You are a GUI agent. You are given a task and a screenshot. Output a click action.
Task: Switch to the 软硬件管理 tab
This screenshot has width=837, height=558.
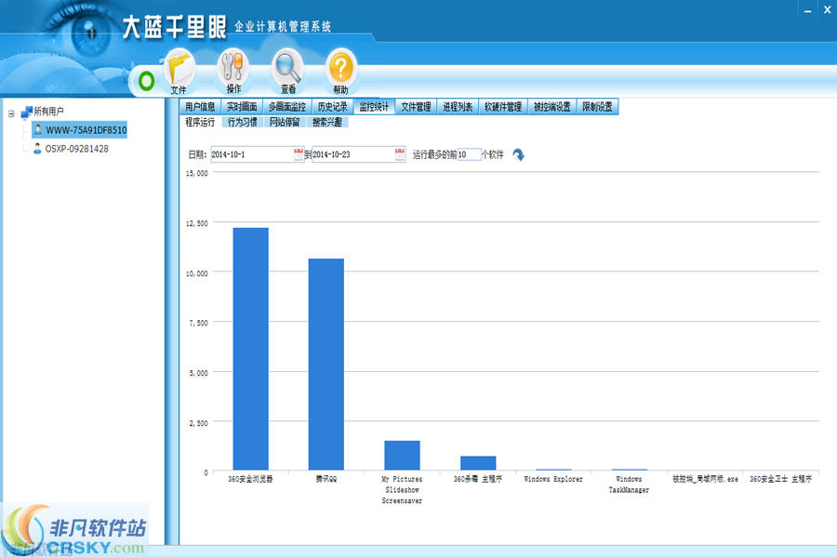click(x=503, y=107)
